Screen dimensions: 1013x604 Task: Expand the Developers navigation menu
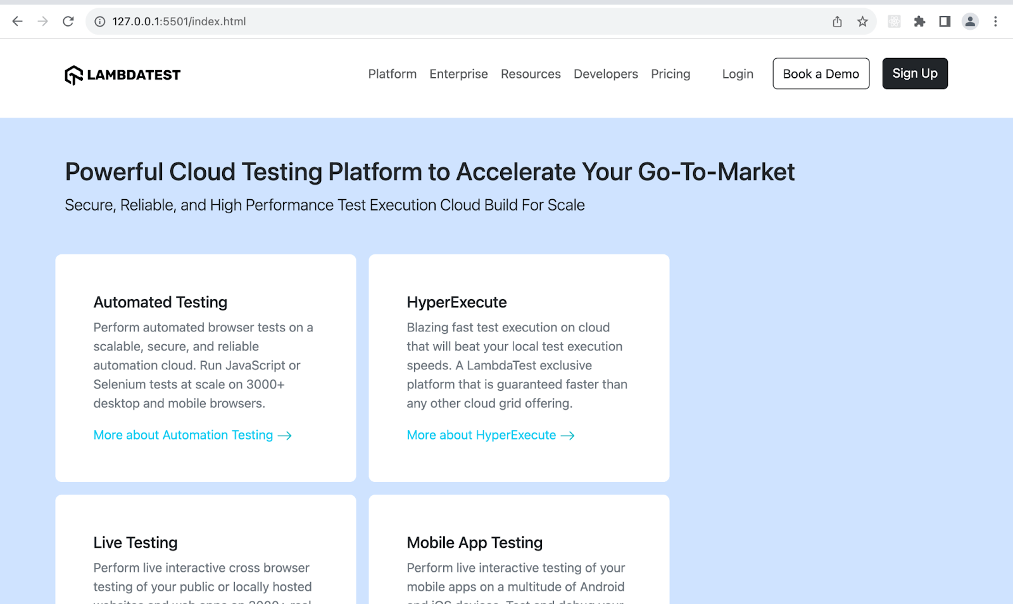pyautogui.click(x=605, y=74)
